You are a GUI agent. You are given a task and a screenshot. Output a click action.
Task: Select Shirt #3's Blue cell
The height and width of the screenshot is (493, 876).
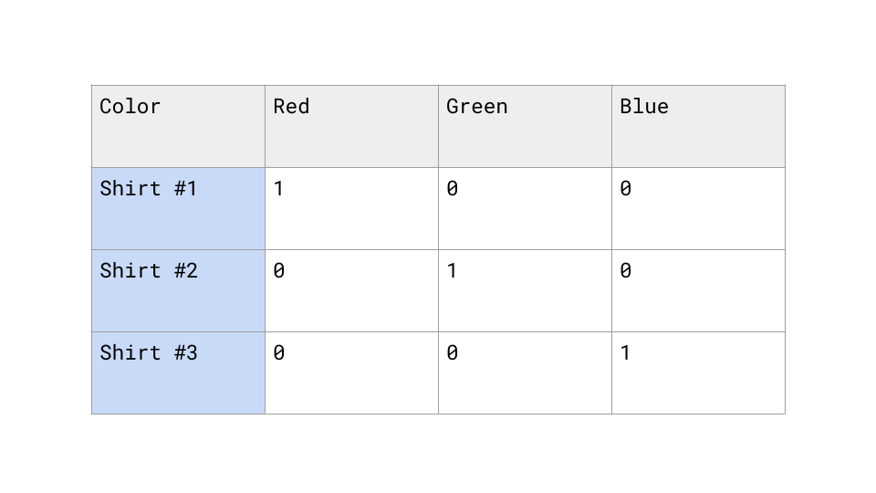698,372
